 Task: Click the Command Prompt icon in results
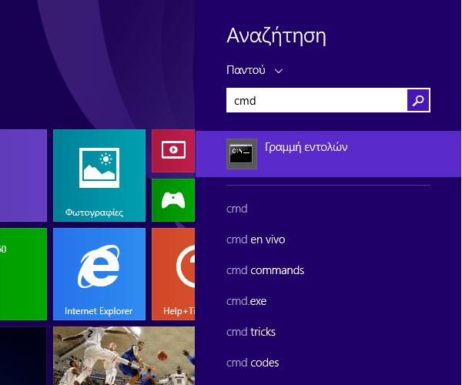click(x=242, y=154)
